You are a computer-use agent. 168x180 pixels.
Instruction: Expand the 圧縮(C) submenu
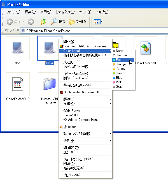(86, 104)
